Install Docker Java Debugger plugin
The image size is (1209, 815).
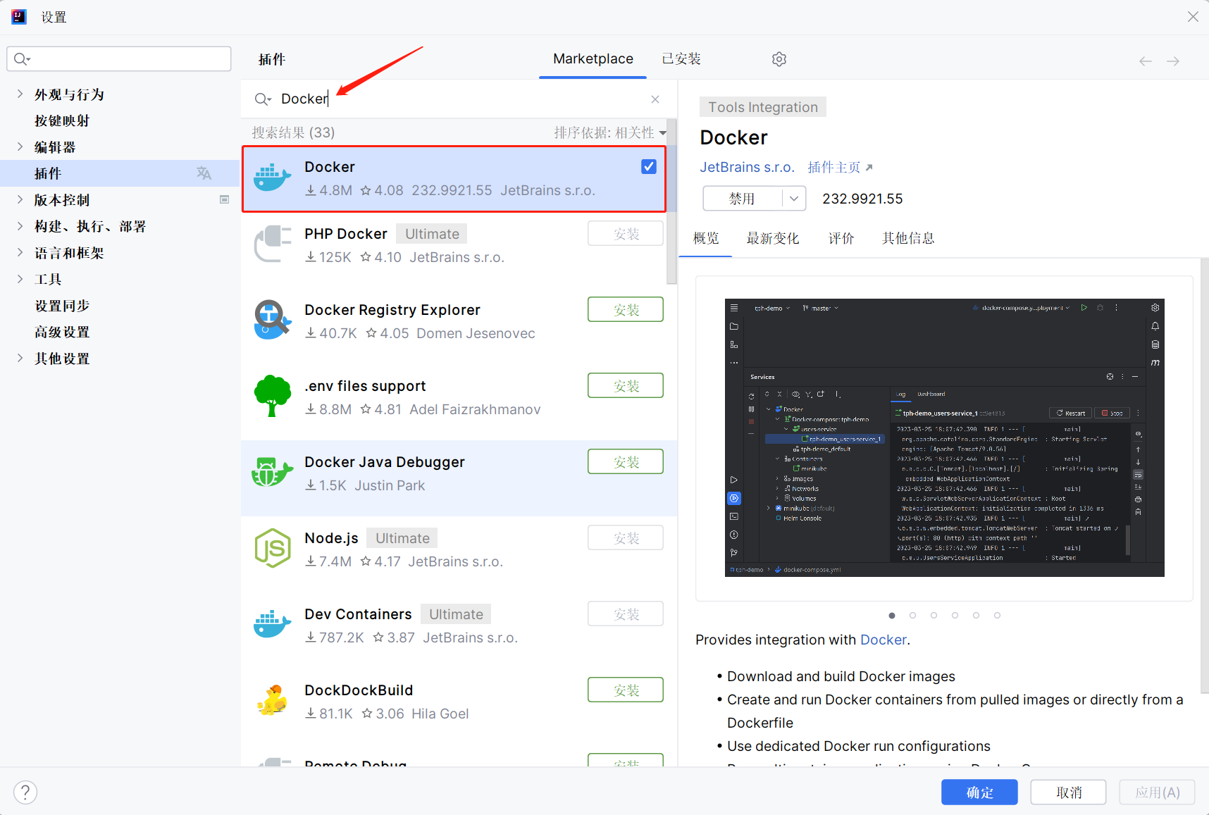626,461
